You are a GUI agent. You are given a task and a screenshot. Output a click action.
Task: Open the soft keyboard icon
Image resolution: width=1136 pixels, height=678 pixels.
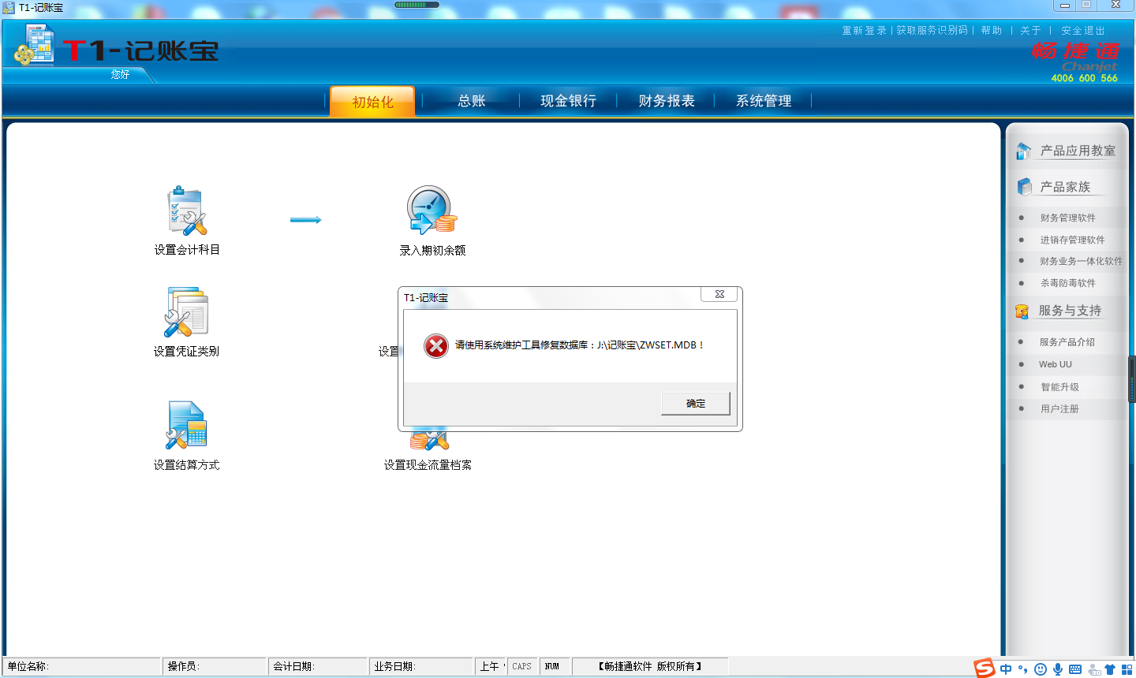1075,669
